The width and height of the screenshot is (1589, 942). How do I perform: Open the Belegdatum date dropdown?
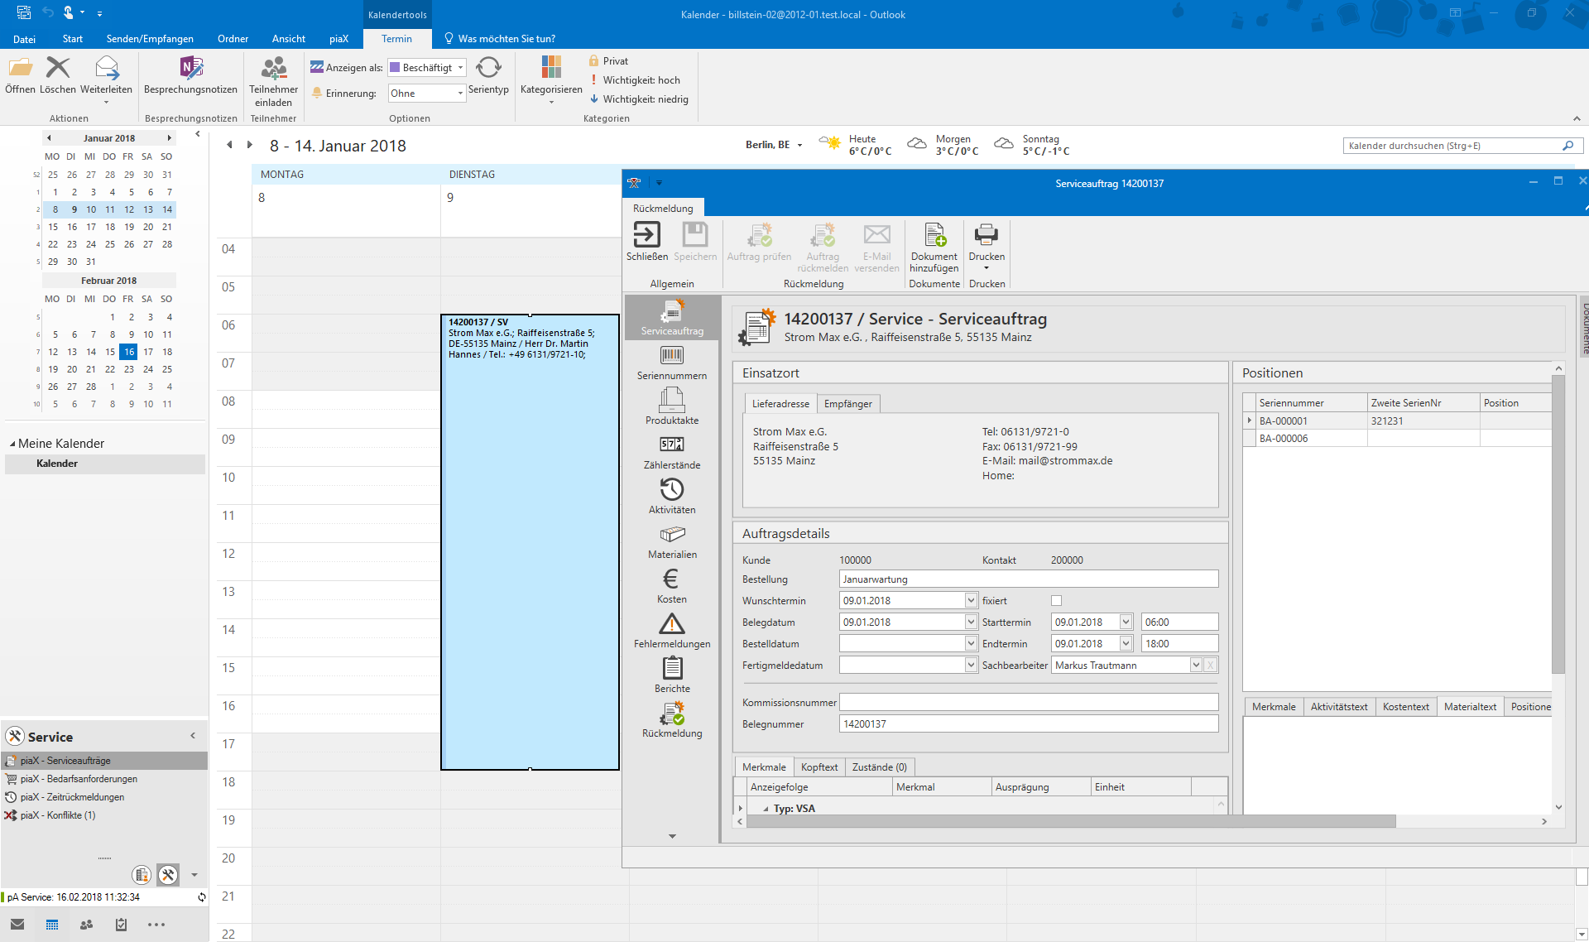click(971, 622)
